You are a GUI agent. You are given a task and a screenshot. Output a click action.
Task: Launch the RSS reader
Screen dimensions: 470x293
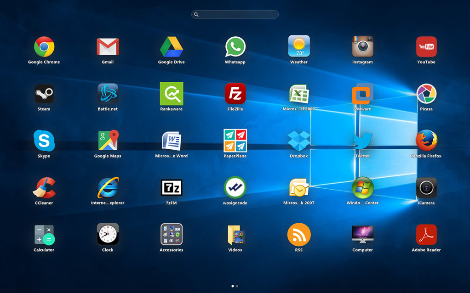299,234
